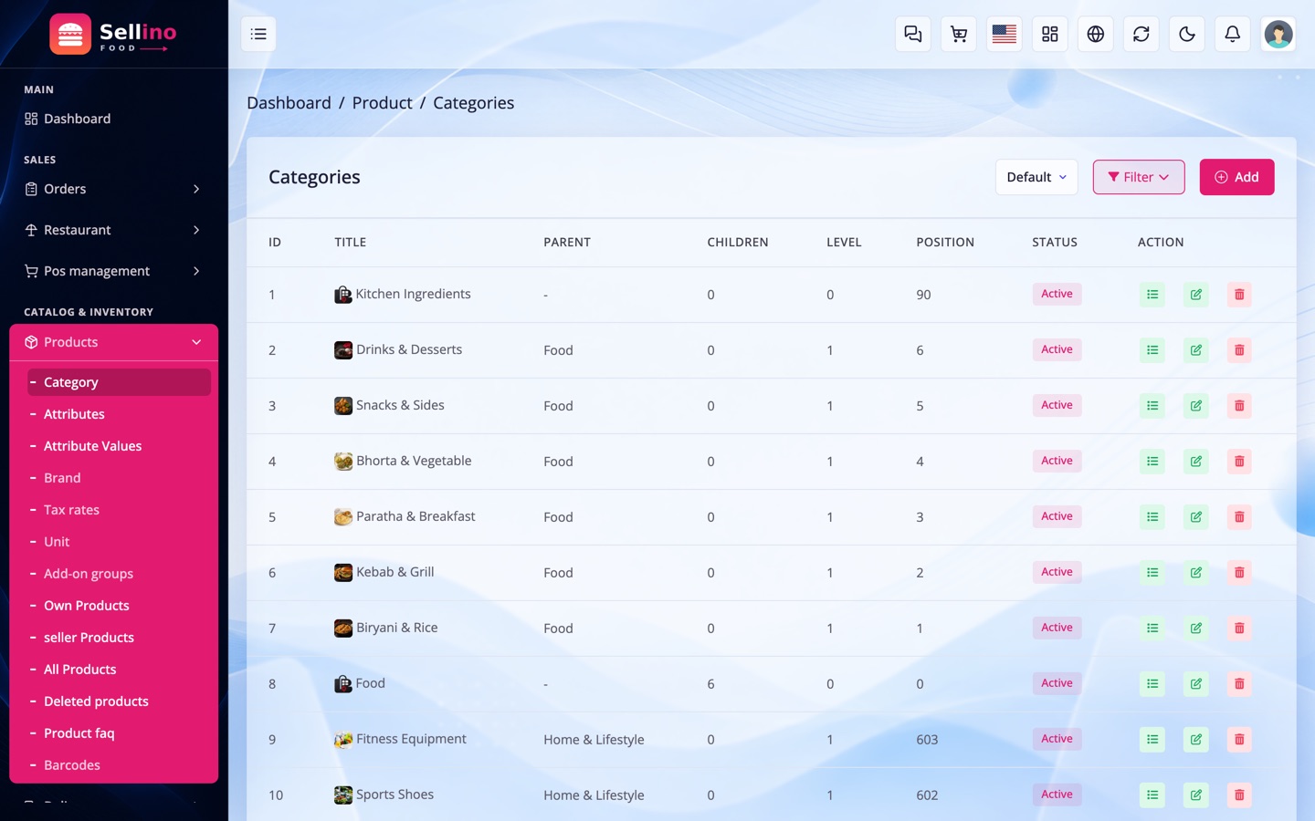This screenshot has height=821, width=1315.
Task: Click Active status badge for Food row
Action: pos(1057,683)
